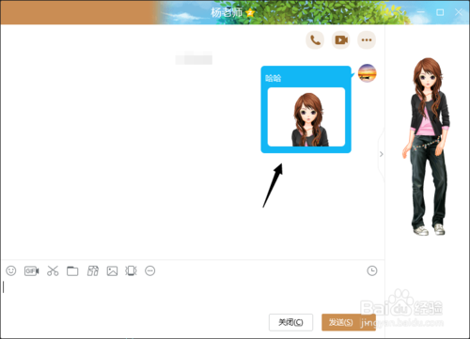Open the GIF animation picker

click(x=32, y=270)
